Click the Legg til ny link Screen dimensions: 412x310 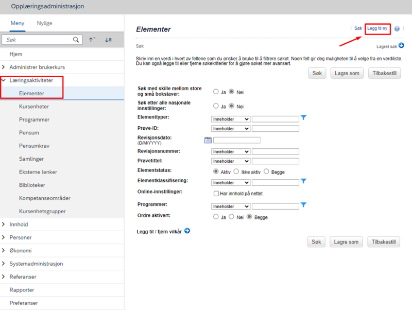(x=377, y=28)
